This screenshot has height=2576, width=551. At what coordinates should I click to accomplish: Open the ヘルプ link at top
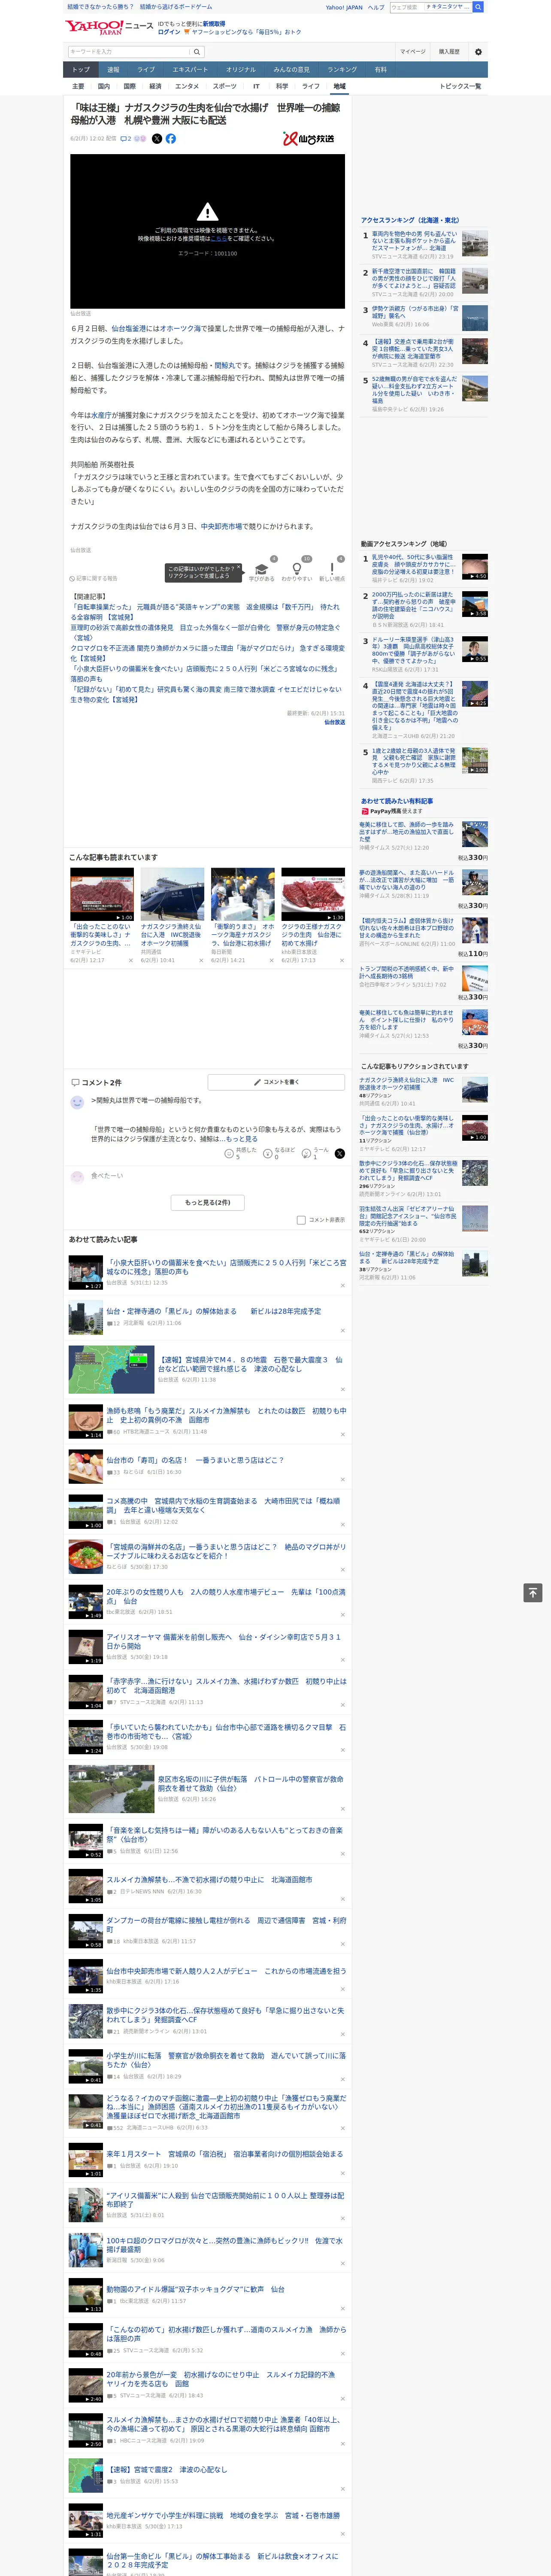pyautogui.click(x=376, y=7)
